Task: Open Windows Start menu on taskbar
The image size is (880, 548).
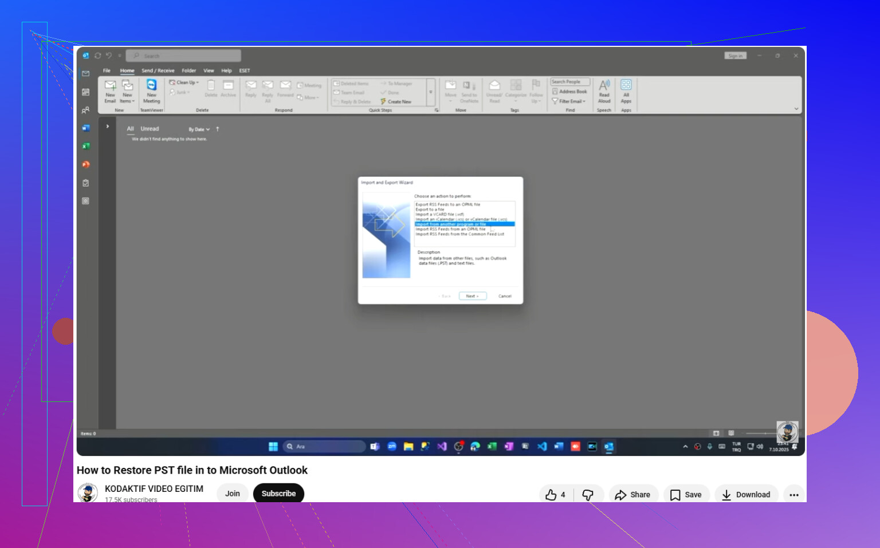Action: coord(273,447)
